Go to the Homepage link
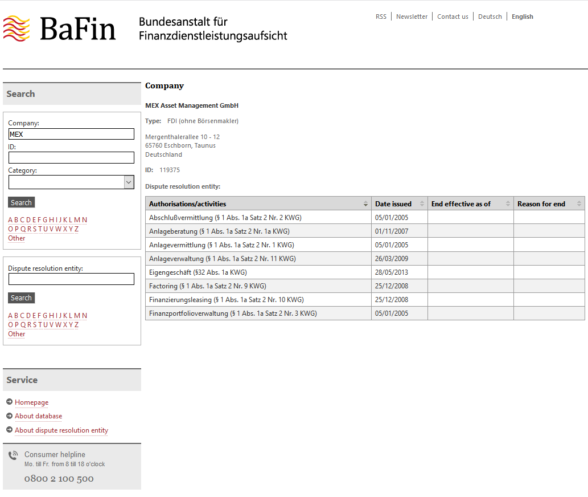The height and width of the screenshot is (497, 588). click(31, 402)
